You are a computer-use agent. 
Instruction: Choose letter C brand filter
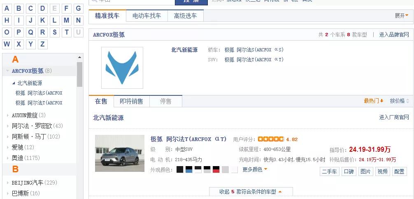30,9
